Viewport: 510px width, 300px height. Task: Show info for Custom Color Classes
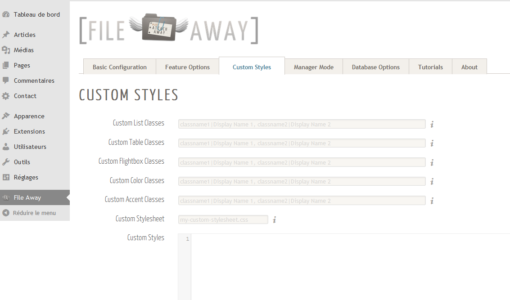point(432,182)
